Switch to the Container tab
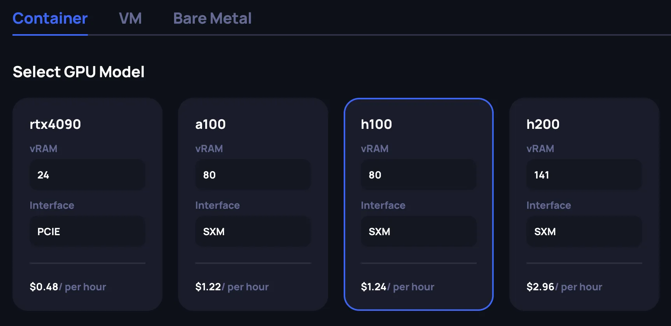Viewport: 671px width, 326px height. point(50,19)
